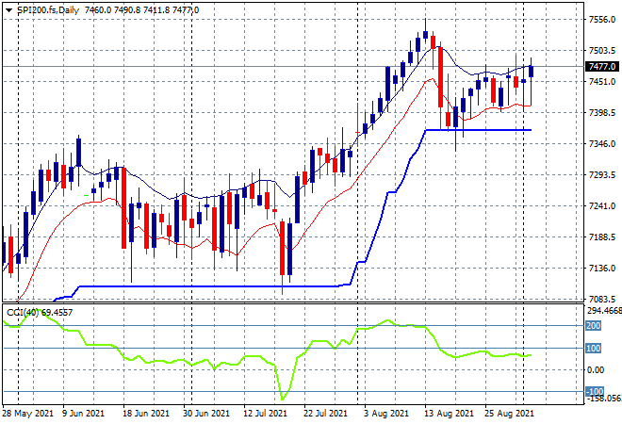Viewport: 622px width, 424px height.
Task: Click the SPI200.fs,Daily chart title text
Action: [48, 10]
